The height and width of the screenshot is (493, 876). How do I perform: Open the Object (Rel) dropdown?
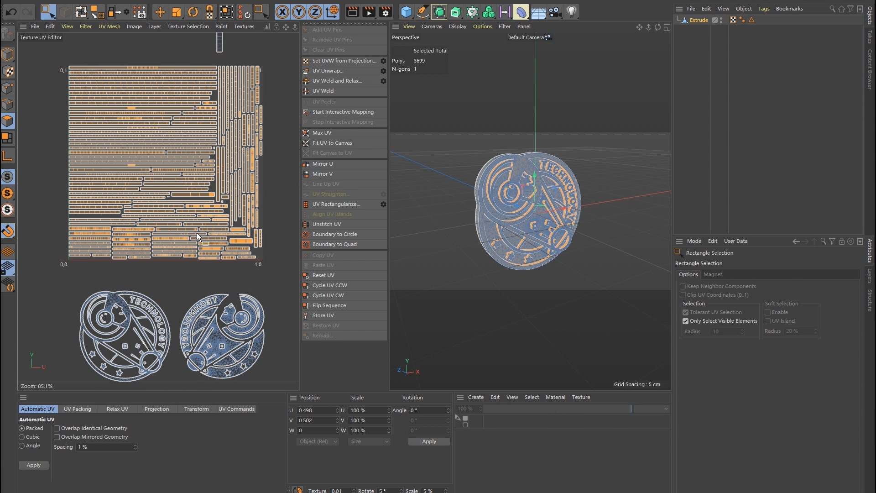(317, 442)
